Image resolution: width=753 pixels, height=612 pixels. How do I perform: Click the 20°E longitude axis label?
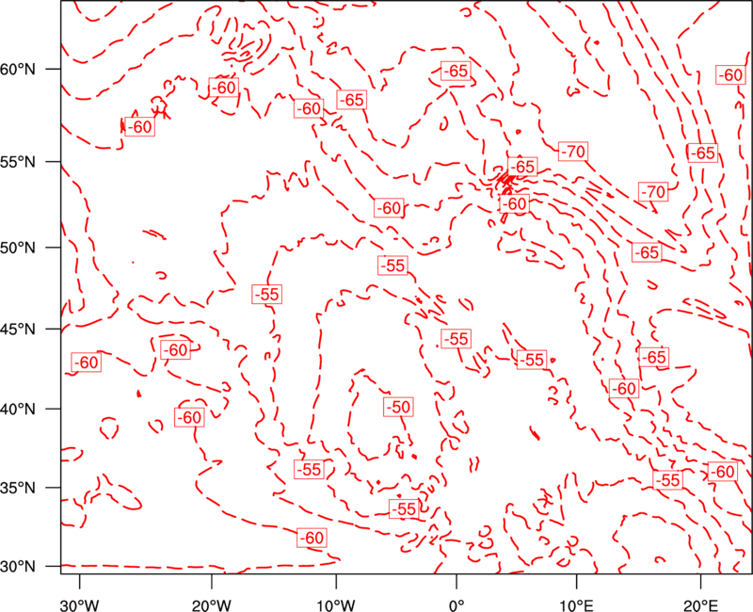700,604
